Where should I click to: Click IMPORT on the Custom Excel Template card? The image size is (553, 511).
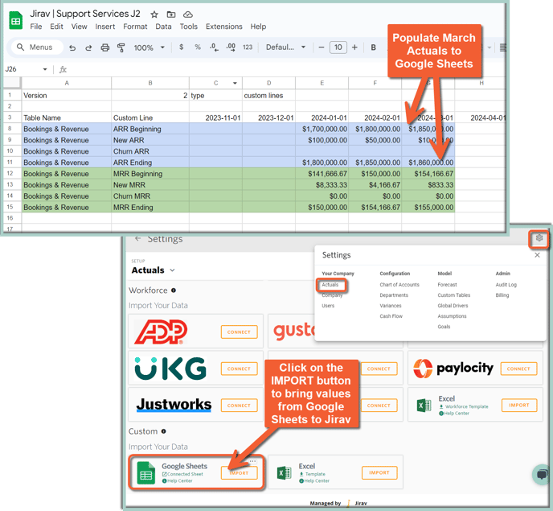pyautogui.click(x=379, y=472)
